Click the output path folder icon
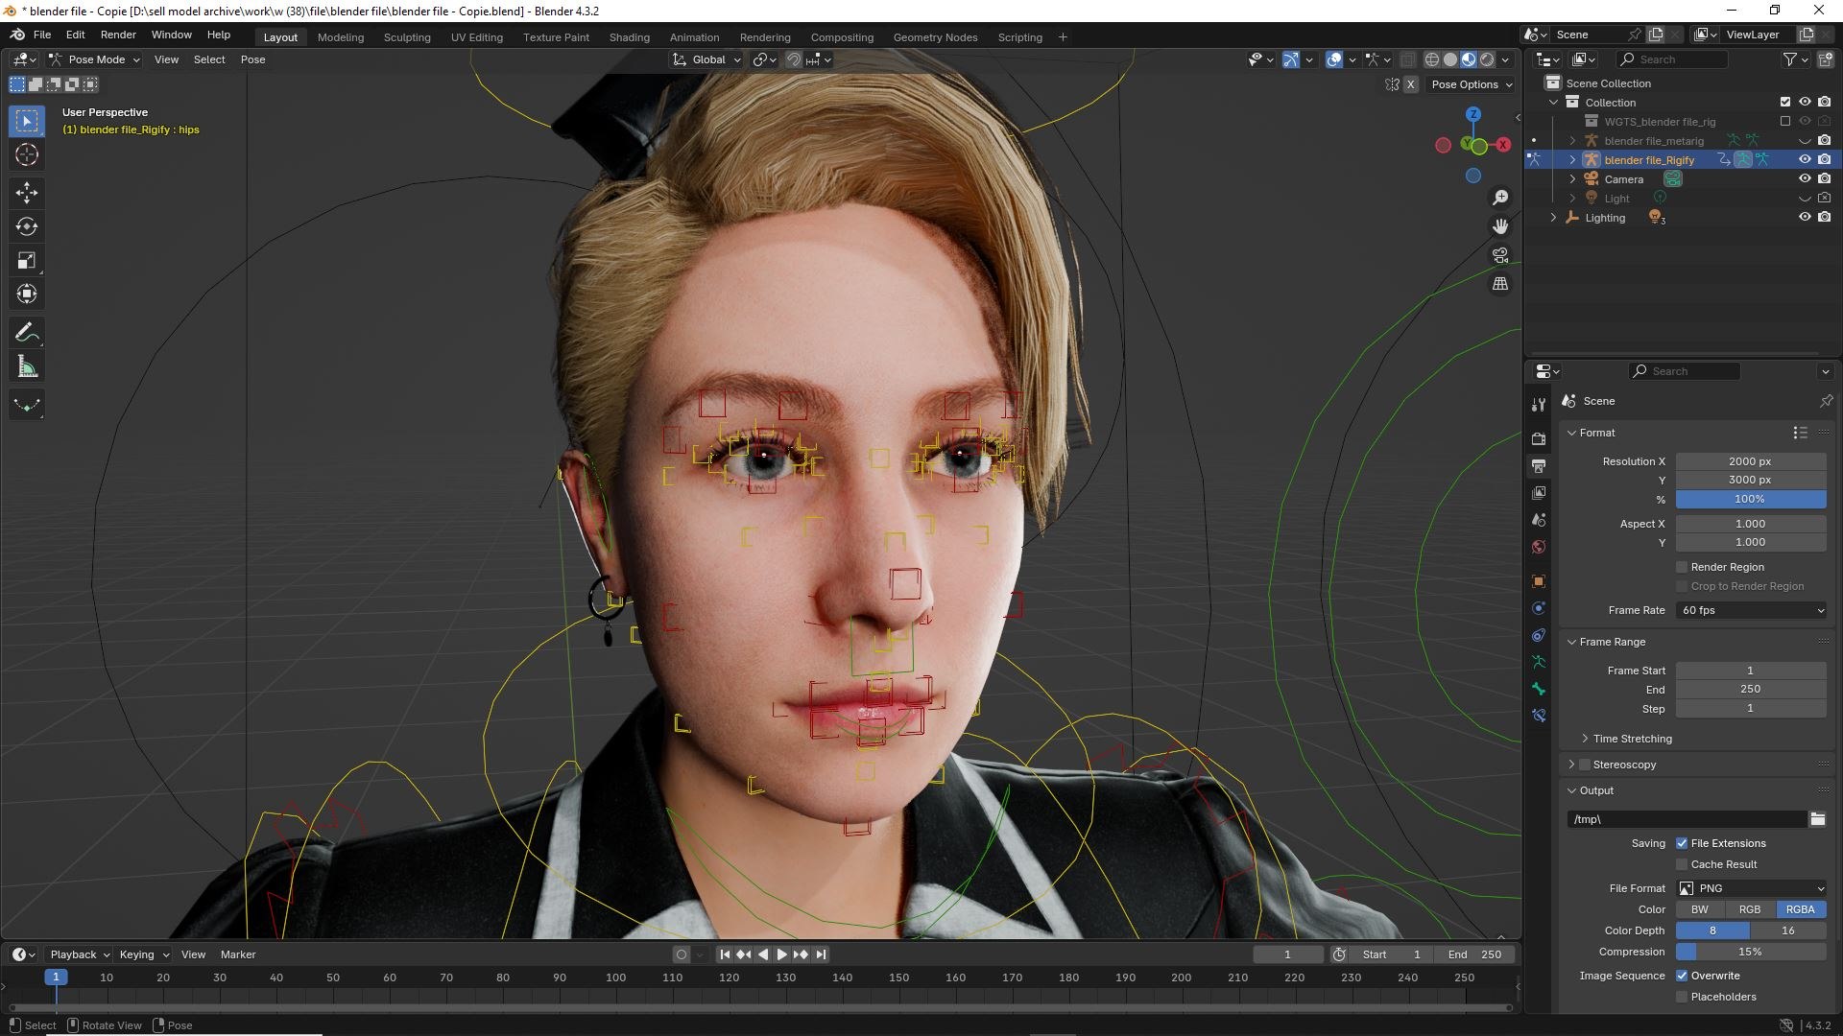 [1817, 818]
